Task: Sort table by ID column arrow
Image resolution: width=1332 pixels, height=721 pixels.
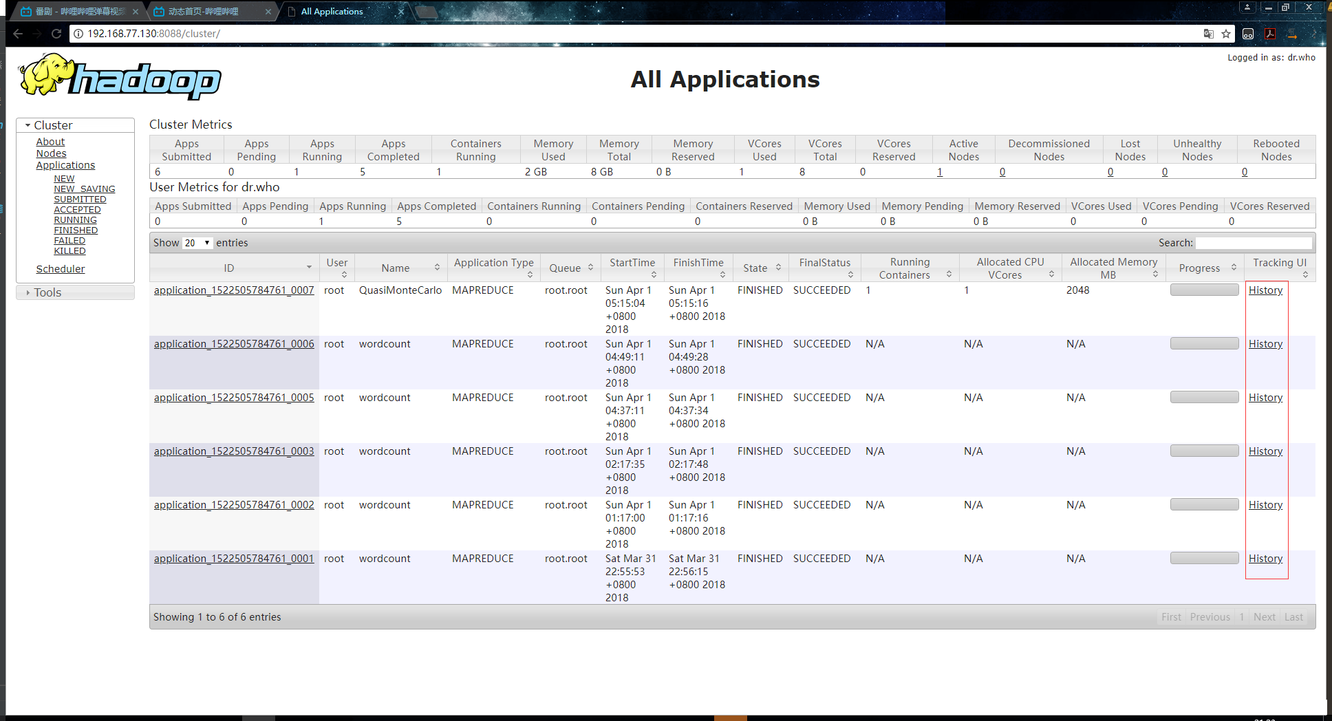Action: click(309, 268)
